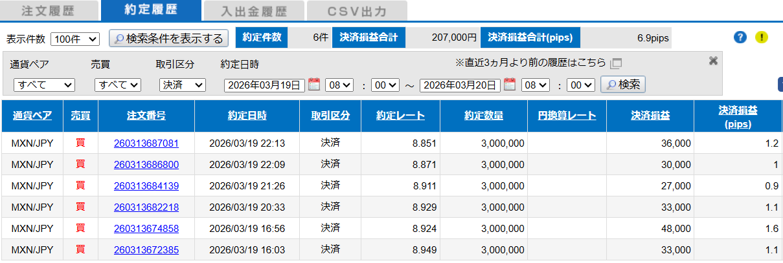Open the end date calendar picker icon

coord(510,85)
